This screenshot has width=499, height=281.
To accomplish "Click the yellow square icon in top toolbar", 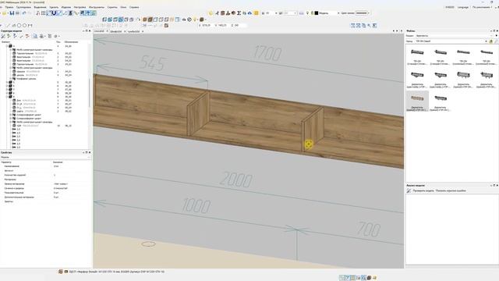I will 257,13.
